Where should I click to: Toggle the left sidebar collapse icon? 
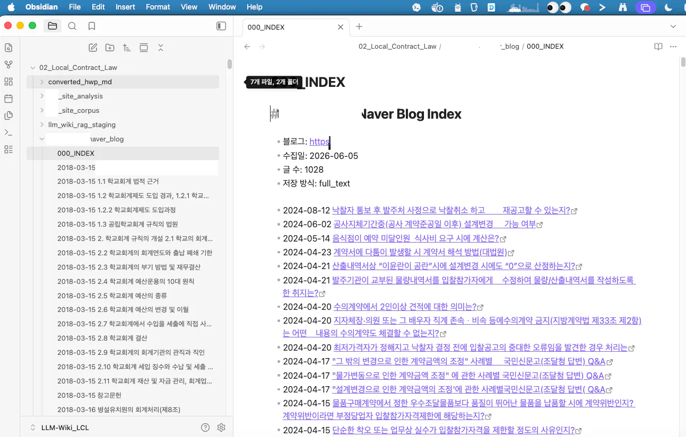(221, 26)
